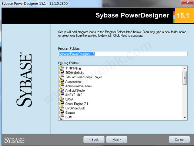Choose Accessories in existing folders
Screen dimensions: 194x146
(x=73, y=82)
